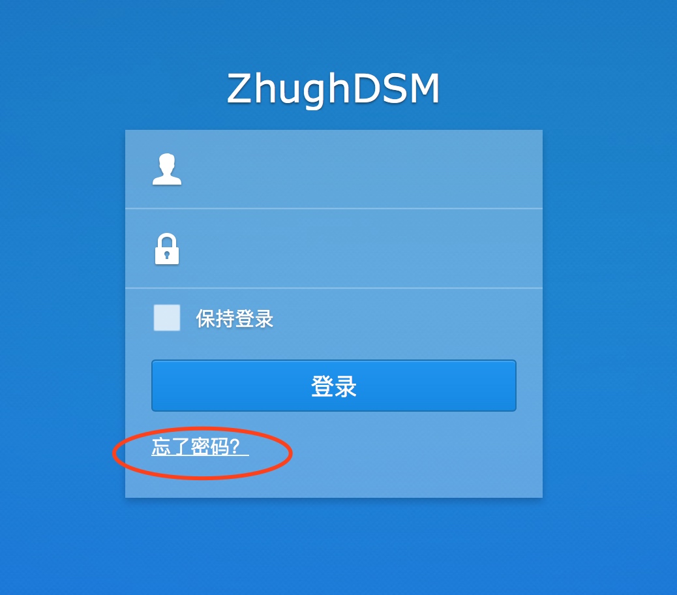Click the blue 登录 button
The image size is (677, 595).
pos(334,386)
